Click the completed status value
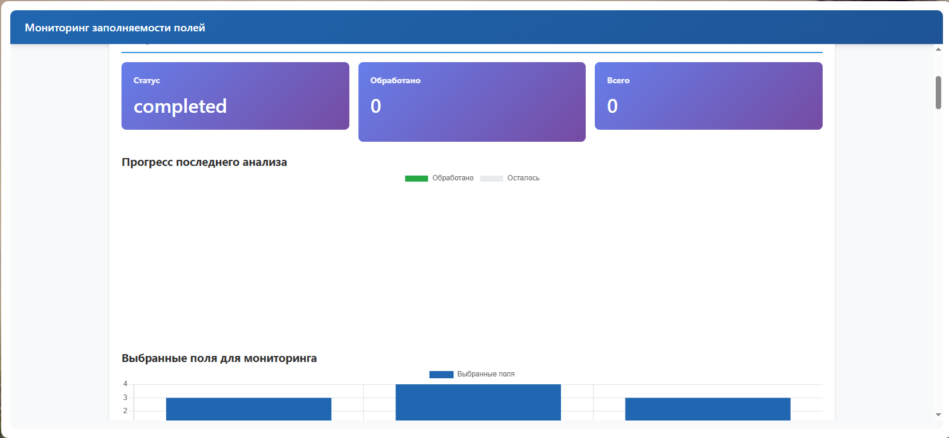Screen dimensions: 949x438 [180, 107]
